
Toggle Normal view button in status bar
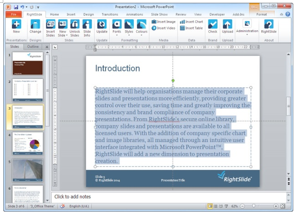(x=210, y=206)
